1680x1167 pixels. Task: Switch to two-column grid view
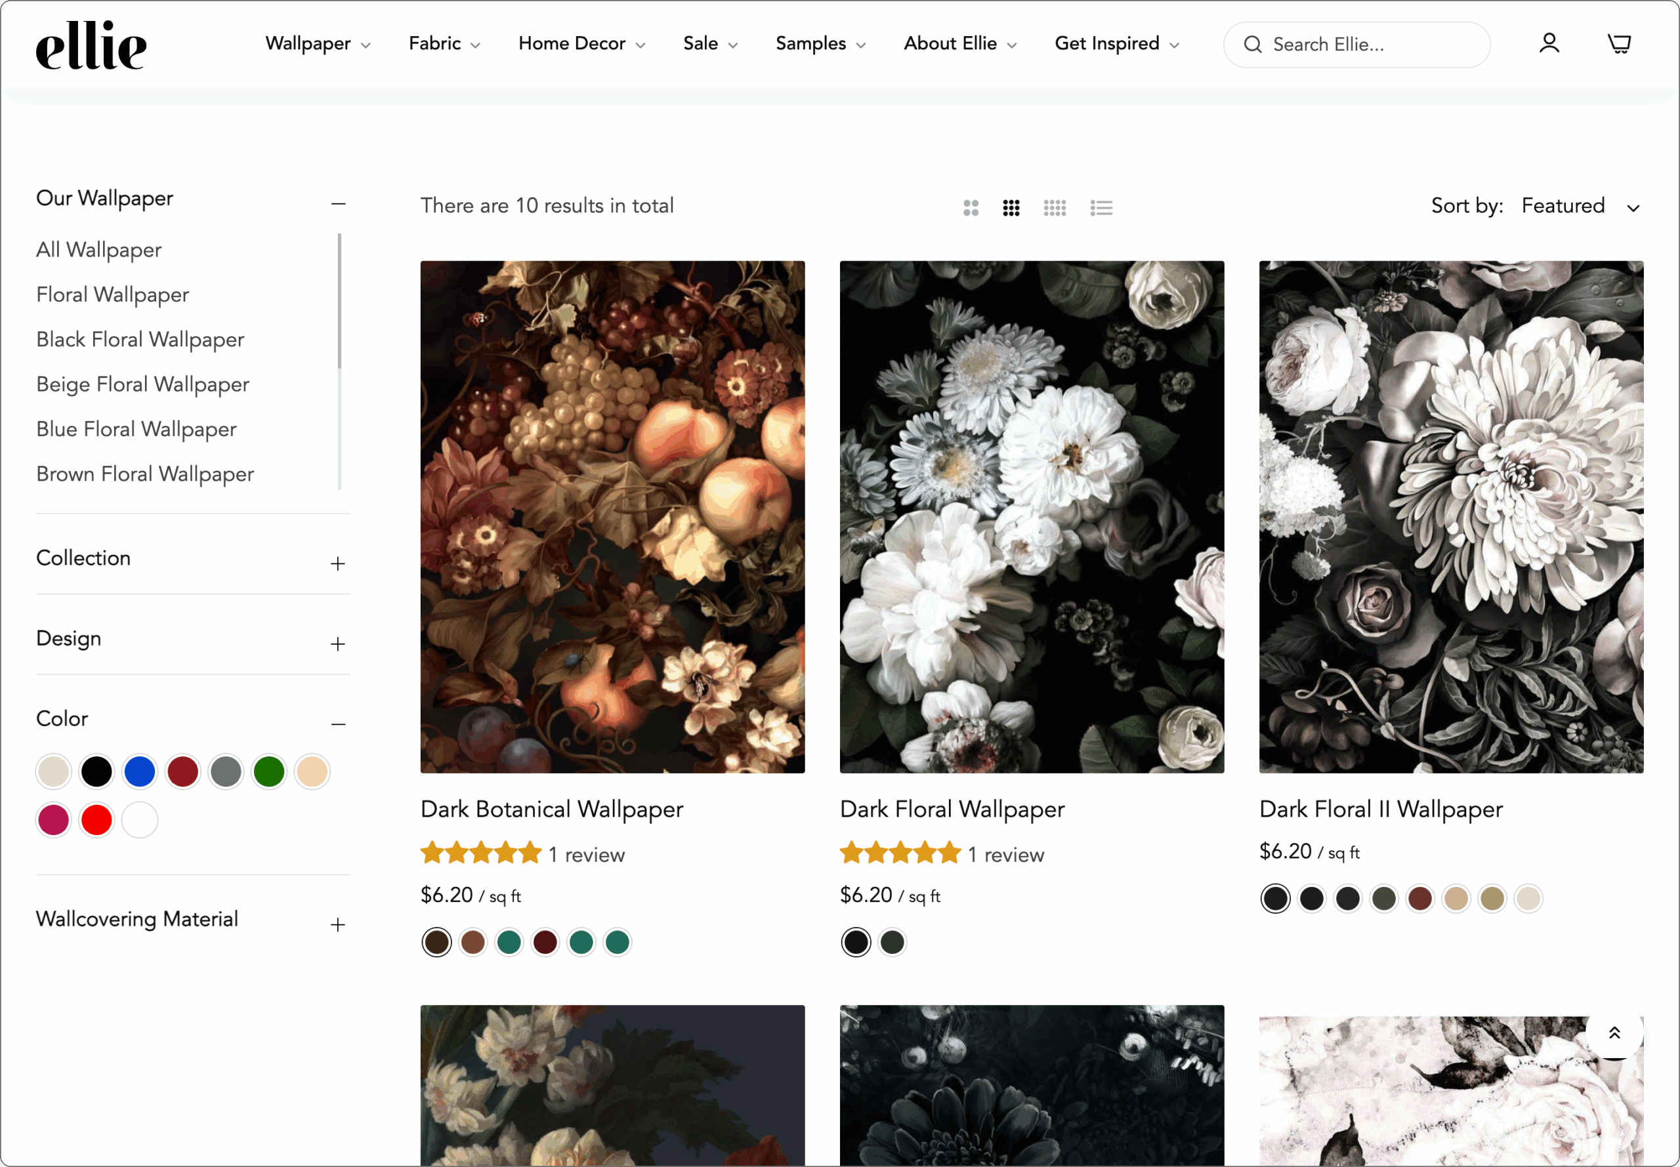[x=971, y=209]
